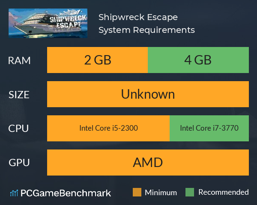
Task: Click the System Requirements heading
Action: click(146, 30)
